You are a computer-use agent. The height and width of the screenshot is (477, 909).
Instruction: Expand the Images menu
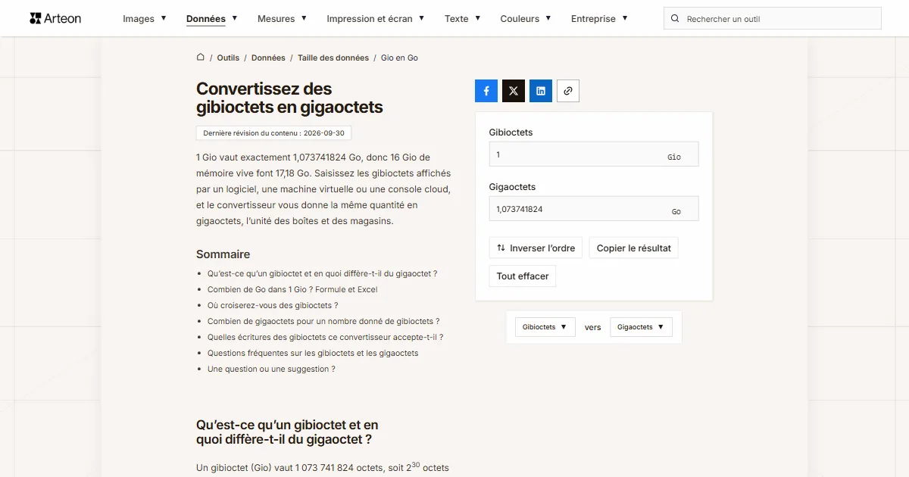(145, 19)
